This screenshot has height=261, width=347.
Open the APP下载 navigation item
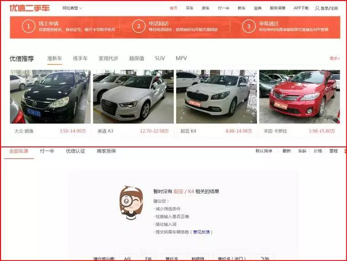tap(301, 8)
